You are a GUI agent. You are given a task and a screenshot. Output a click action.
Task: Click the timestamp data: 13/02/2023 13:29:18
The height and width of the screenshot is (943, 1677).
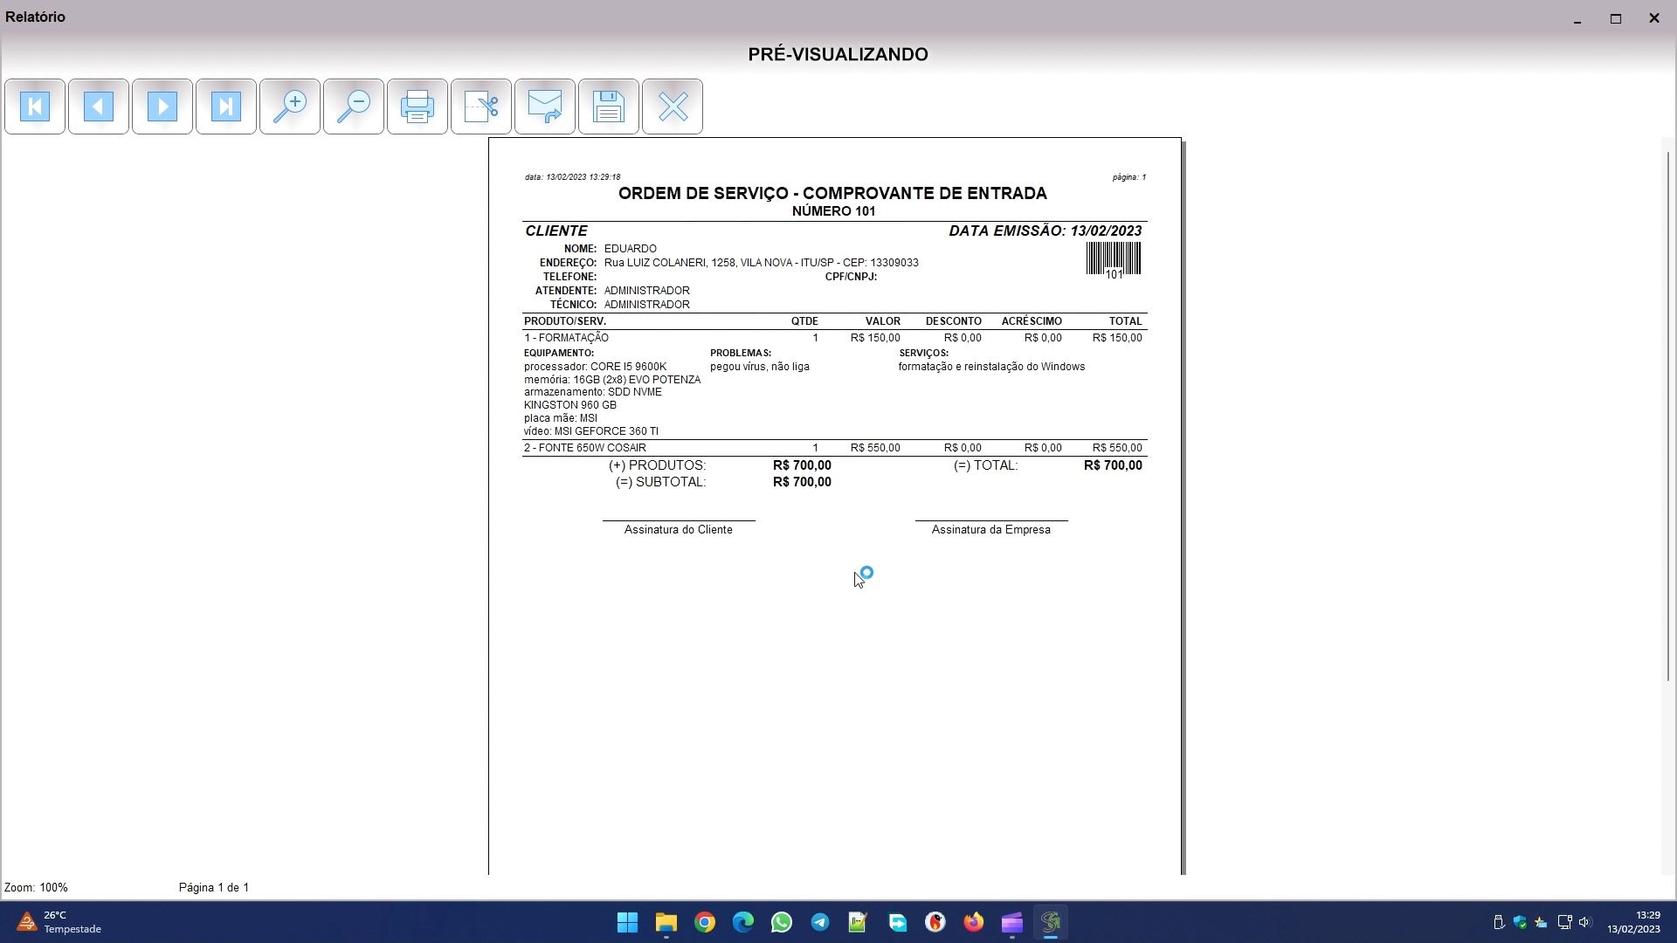(572, 177)
